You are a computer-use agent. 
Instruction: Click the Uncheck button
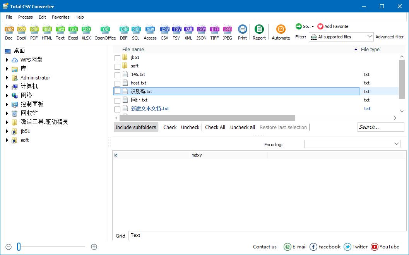[x=190, y=127]
